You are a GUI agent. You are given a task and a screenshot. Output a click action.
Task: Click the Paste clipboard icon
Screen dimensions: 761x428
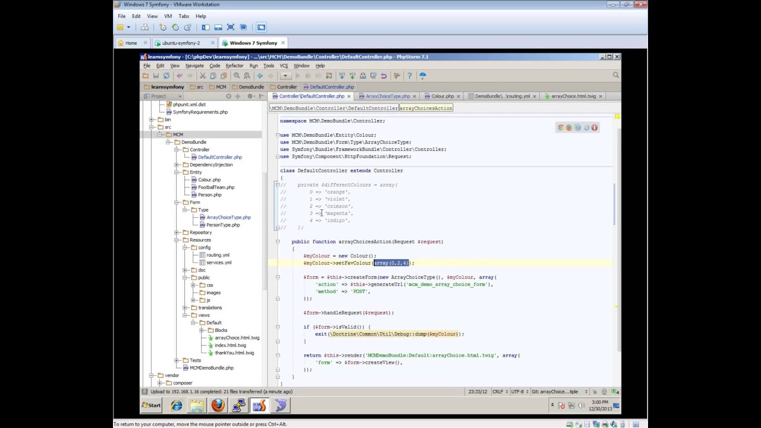[x=224, y=75]
